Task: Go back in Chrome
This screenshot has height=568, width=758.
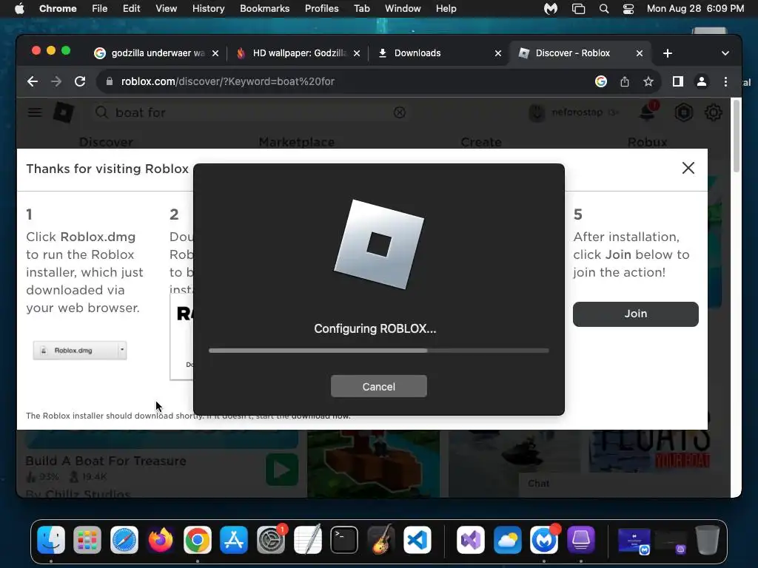Action: 33,81
